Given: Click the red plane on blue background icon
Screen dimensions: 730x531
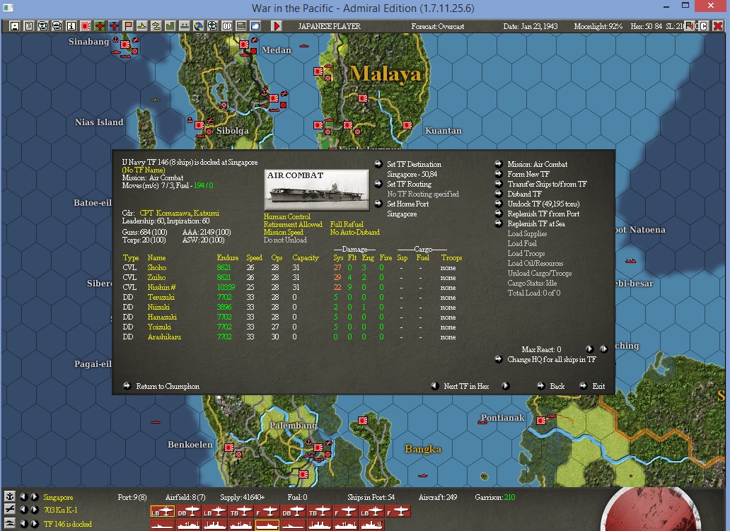Looking at the screenshot, I should [114, 26].
